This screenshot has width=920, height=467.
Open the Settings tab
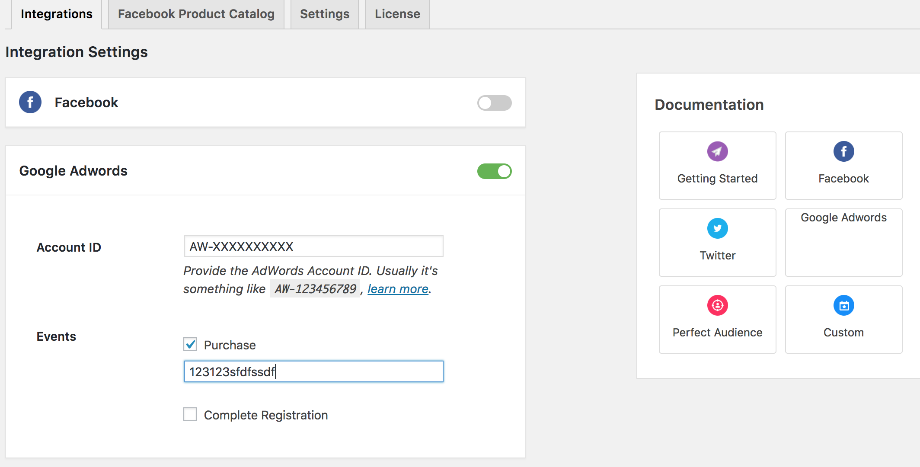point(325,14)
